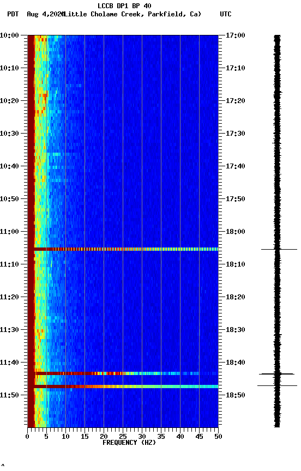Click the '11:30' PDT time label
The width and height of the screenshot is (301, 471).
[9, 330]
